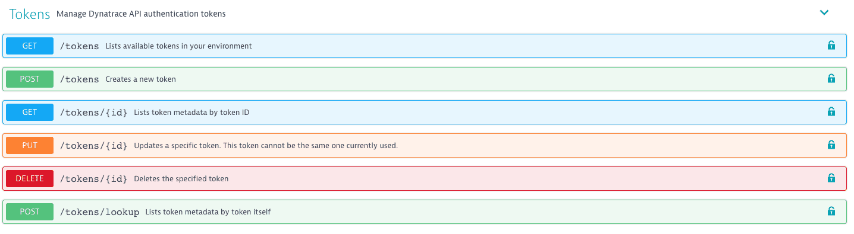This screenshot has height=234, width=854.
Task: Click the orange PUT method badge
Action: click(x=30, y=145)
